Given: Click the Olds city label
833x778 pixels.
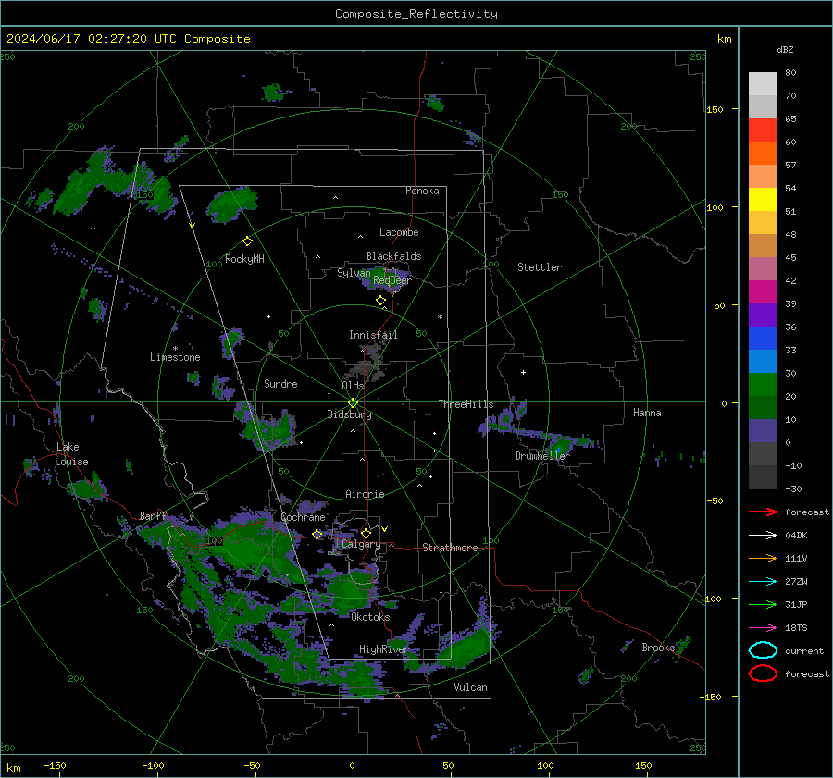Looking at the screenshot, I should point(353,386).
